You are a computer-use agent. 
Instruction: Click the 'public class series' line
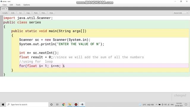pos(22,22)
